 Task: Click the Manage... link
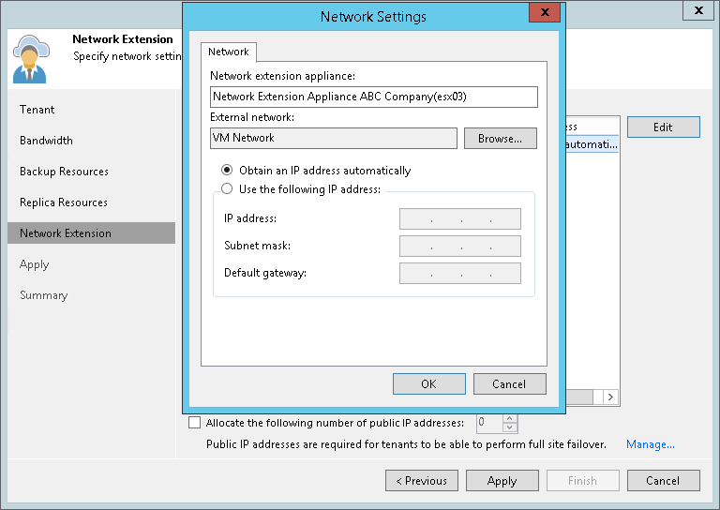[x=651, y=444]
